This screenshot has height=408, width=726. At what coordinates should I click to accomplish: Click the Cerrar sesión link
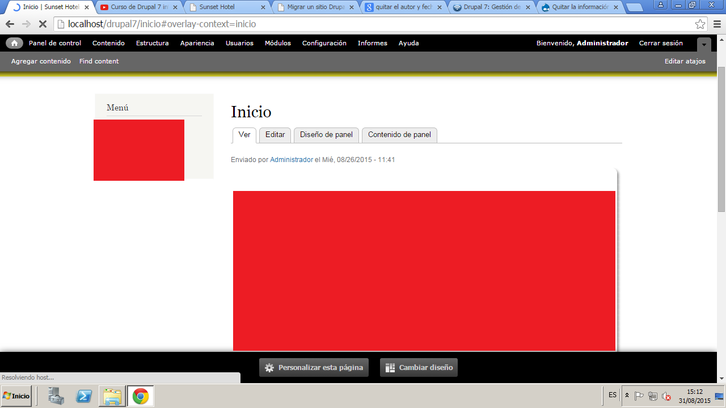661,43
